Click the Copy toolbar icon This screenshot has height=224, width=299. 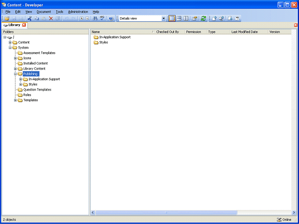(x=36, y=19)
